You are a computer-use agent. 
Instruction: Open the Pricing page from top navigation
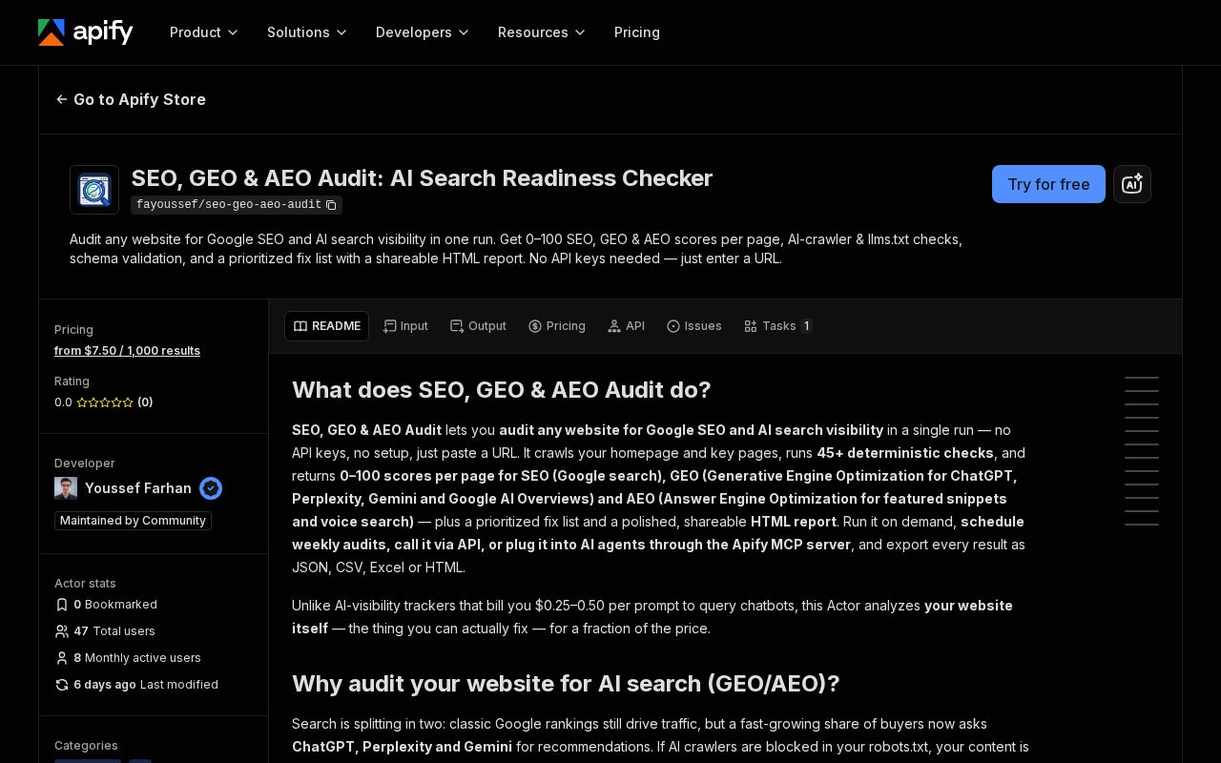coord(637,32)
